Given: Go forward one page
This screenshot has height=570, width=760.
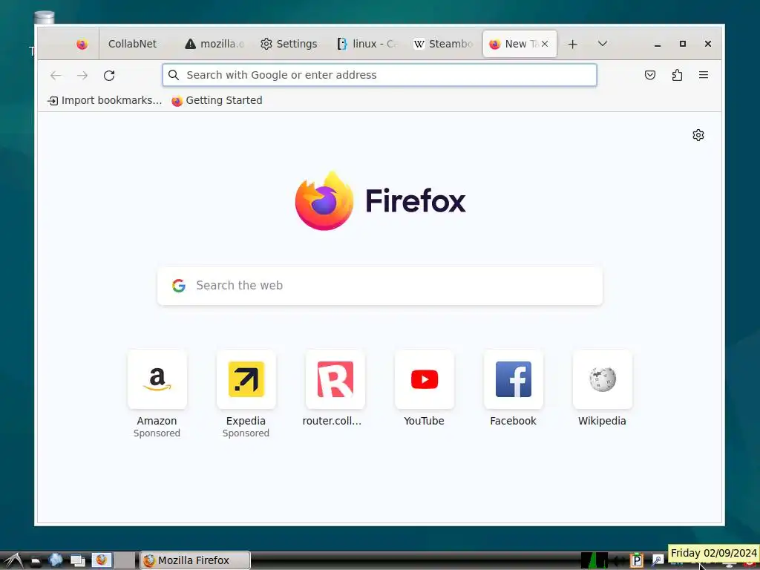Looking at the screenshot, I should click(x=82, y=75).
